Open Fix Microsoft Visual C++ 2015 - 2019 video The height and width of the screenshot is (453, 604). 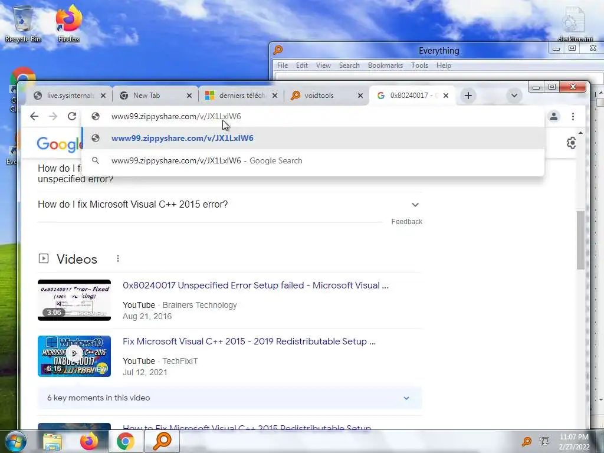pyautogui.click(x=249, y=342)
